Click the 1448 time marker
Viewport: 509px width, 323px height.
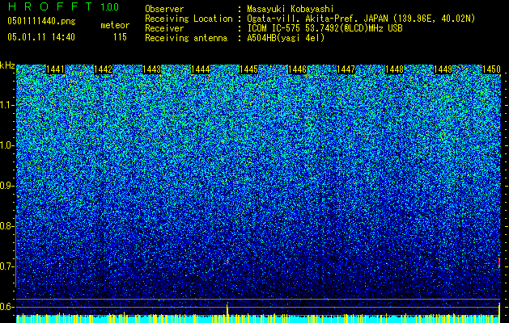394,69
